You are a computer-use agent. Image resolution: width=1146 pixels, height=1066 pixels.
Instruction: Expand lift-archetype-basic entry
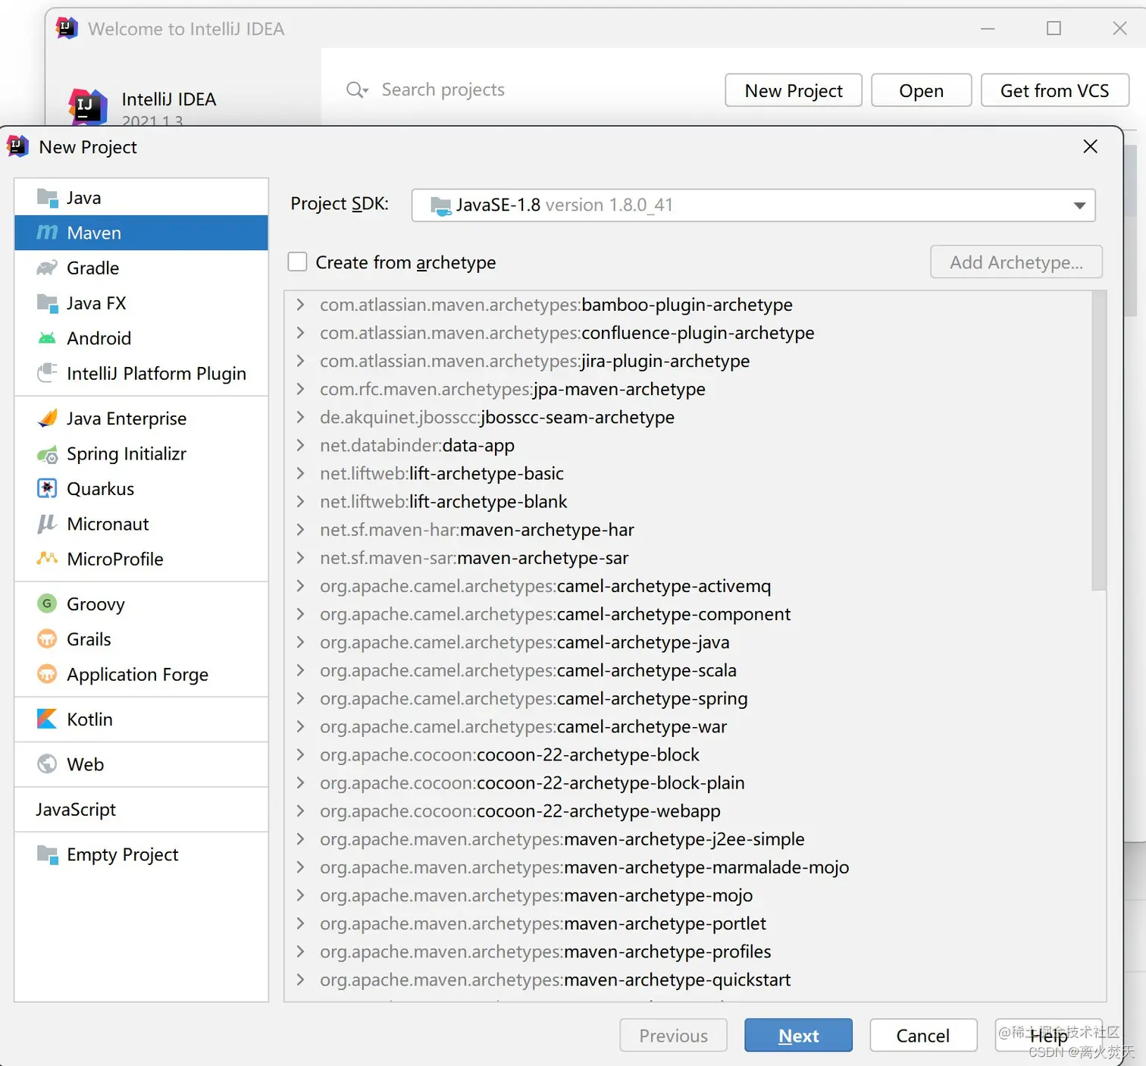point(300,473)
